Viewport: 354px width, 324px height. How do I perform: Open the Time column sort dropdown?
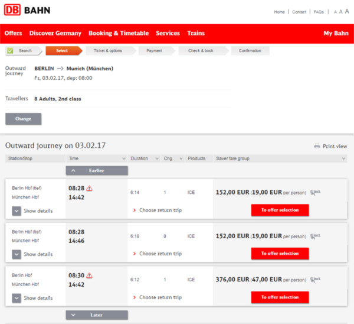click(124, 158)
